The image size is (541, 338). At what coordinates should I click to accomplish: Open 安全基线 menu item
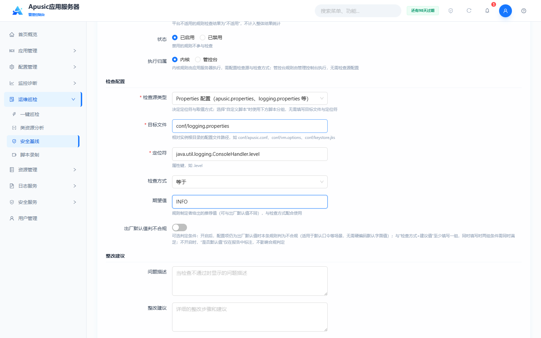(x=43, y=141)
